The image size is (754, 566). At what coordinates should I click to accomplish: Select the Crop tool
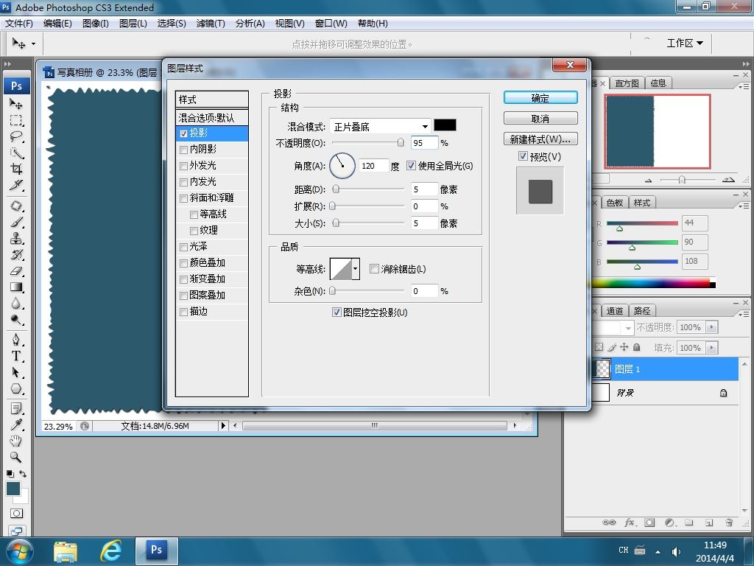point(16,169)
